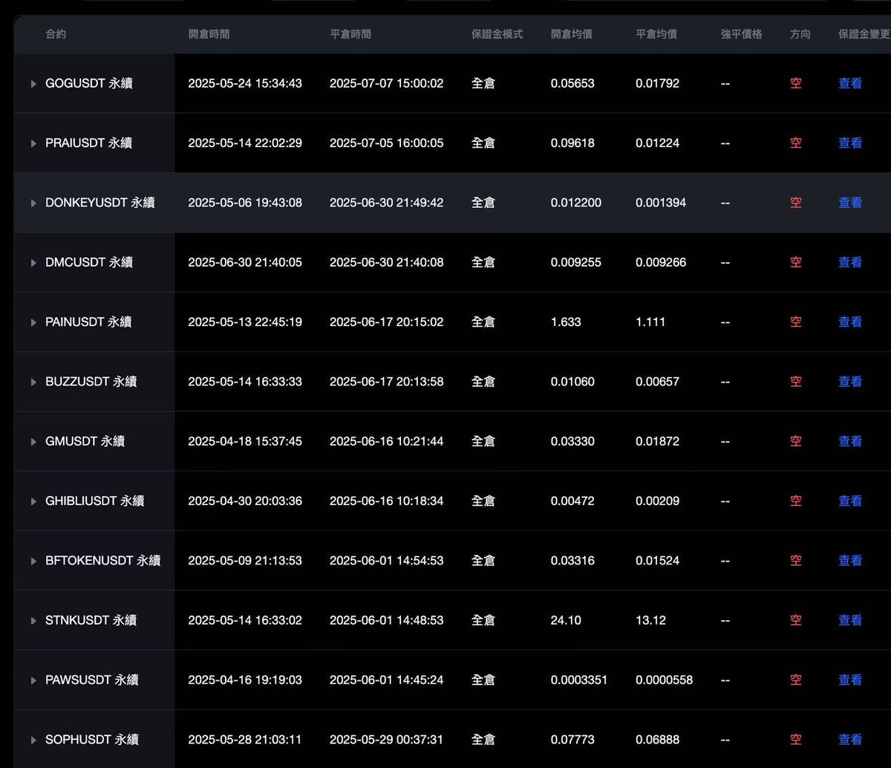This screenshot has width=891, height=768.
Task: Click close time 2025-05-29 00:37:31
Action: [387, 739]
